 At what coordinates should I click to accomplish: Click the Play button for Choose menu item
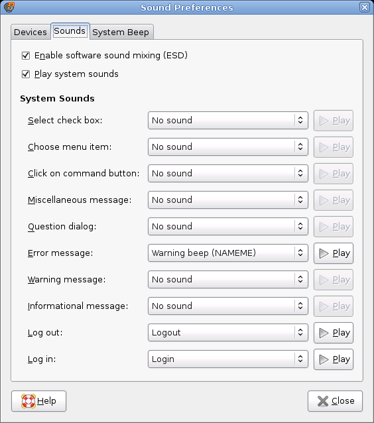(x=334, y=147)
